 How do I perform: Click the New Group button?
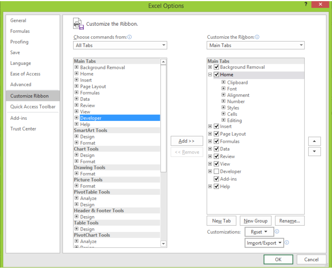255,221
